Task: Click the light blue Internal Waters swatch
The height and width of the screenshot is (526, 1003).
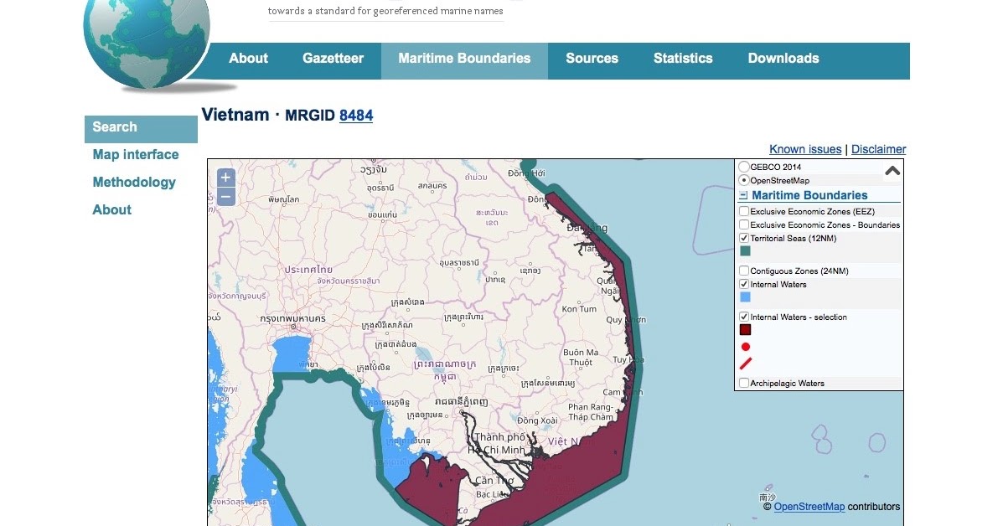Action: tap(745, 297)
